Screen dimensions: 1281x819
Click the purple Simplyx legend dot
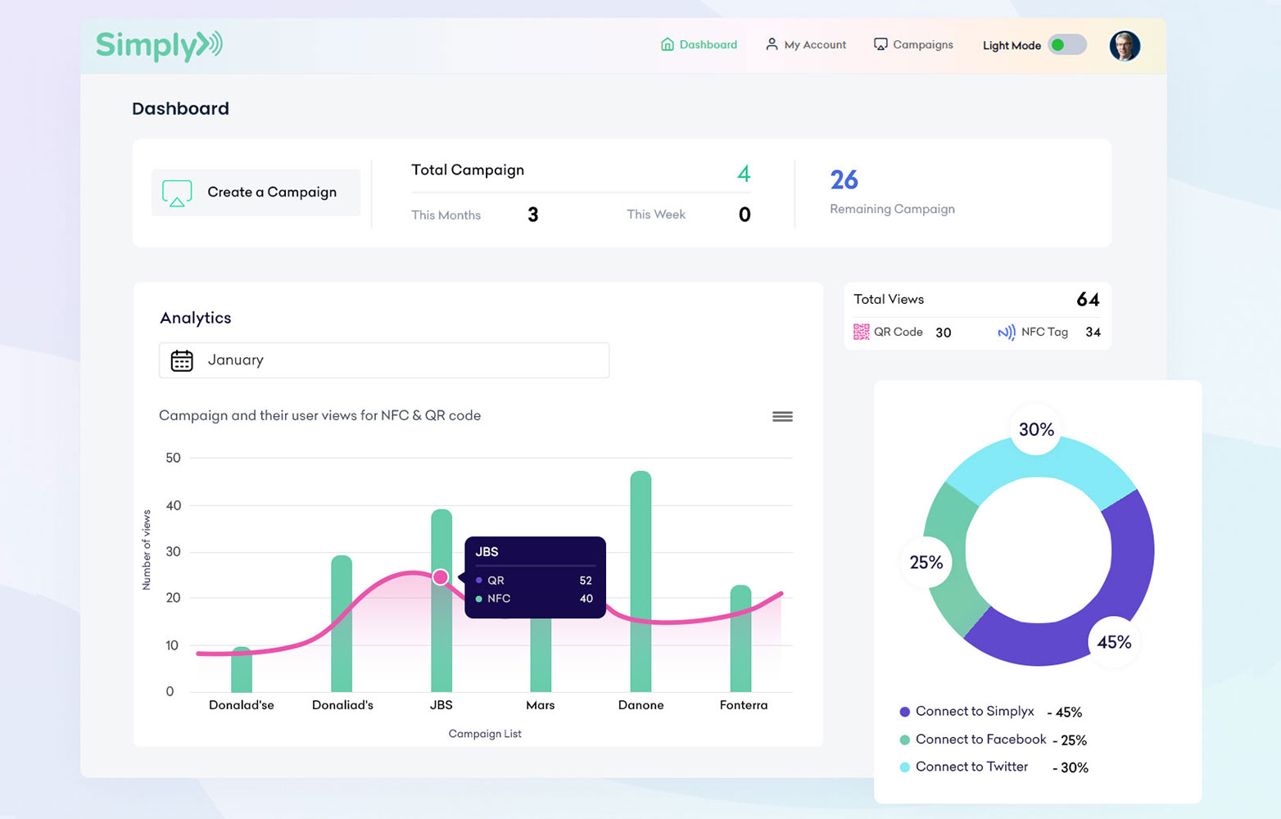905,712
